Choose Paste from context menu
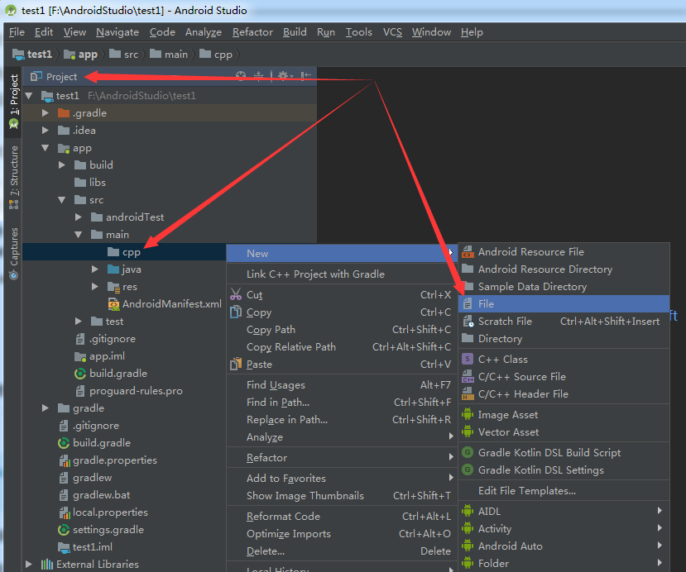Screen dimensions: 686x572 (x=342, y=365)
